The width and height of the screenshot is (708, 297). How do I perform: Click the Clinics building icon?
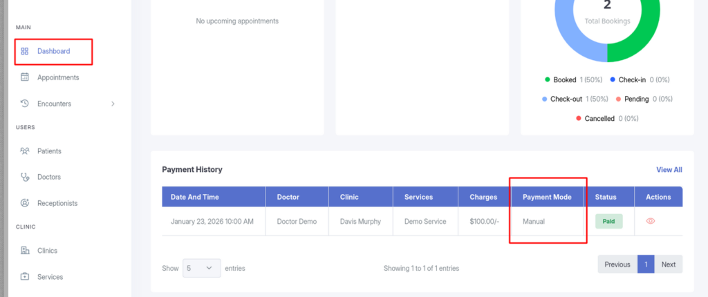click(x=25, y=250)
